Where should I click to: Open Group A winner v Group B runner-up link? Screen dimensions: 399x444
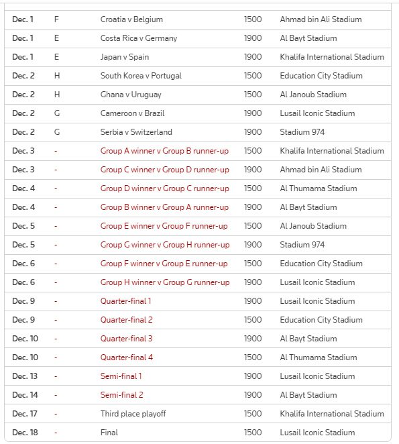pos(164,151)
